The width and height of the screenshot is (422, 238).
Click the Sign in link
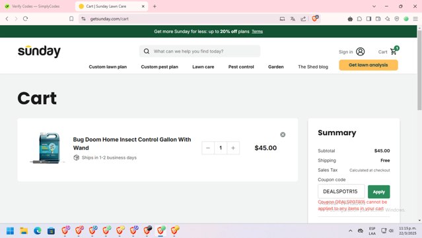345,52
